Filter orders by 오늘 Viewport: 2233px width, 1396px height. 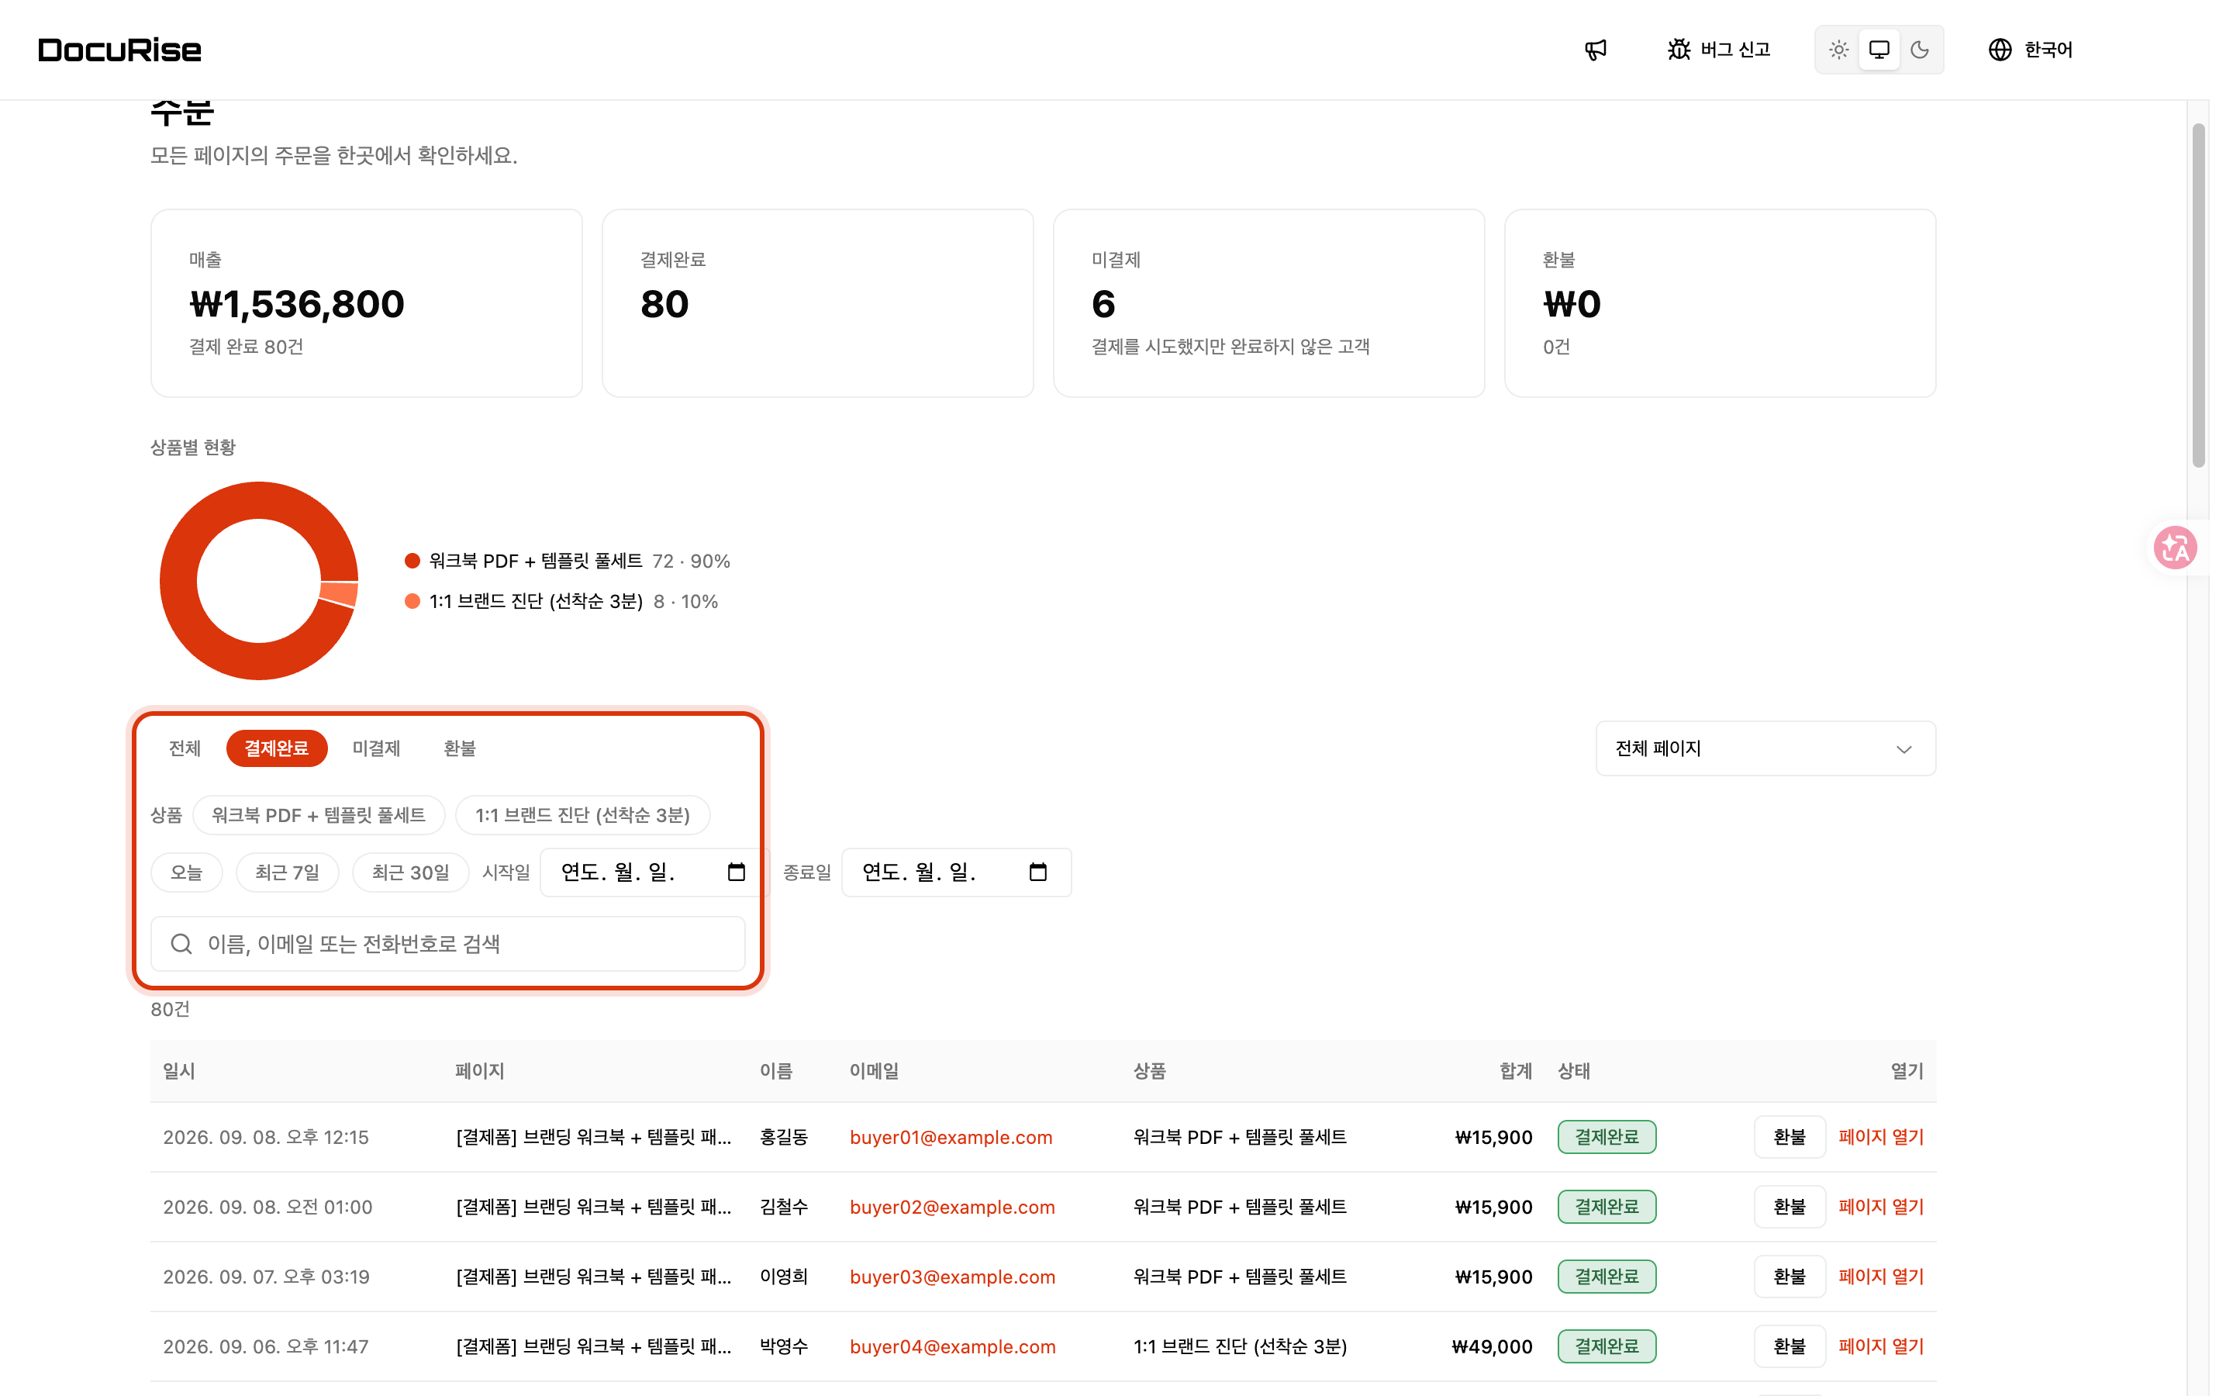(x=186, y=872)
